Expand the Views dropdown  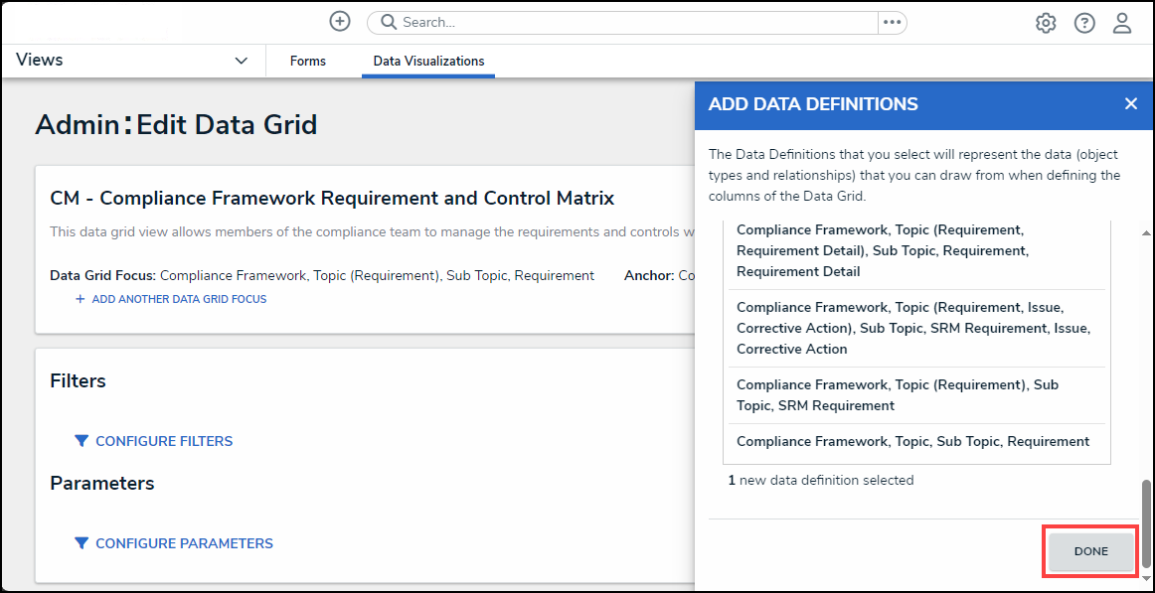241,61
